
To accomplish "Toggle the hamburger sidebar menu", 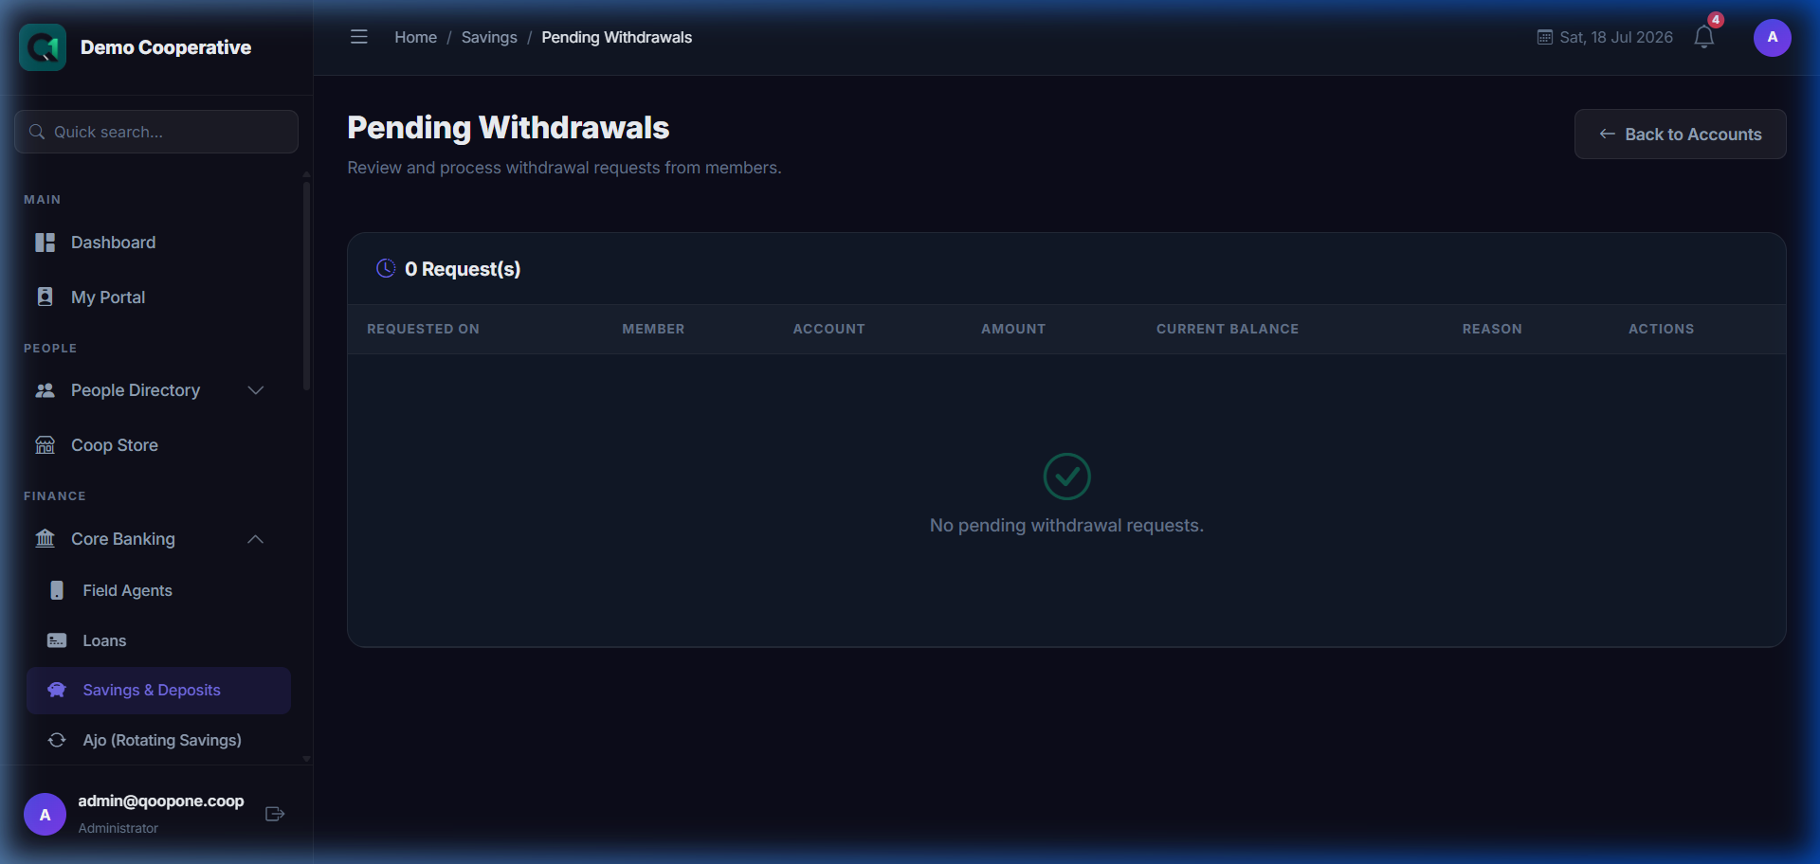I will 358,37.
